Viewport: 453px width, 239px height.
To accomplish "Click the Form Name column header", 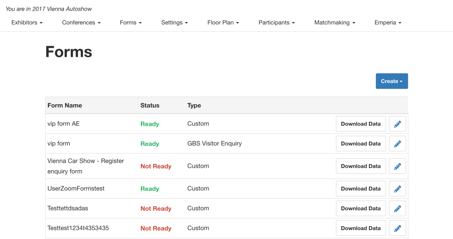I will coord(65,106).
